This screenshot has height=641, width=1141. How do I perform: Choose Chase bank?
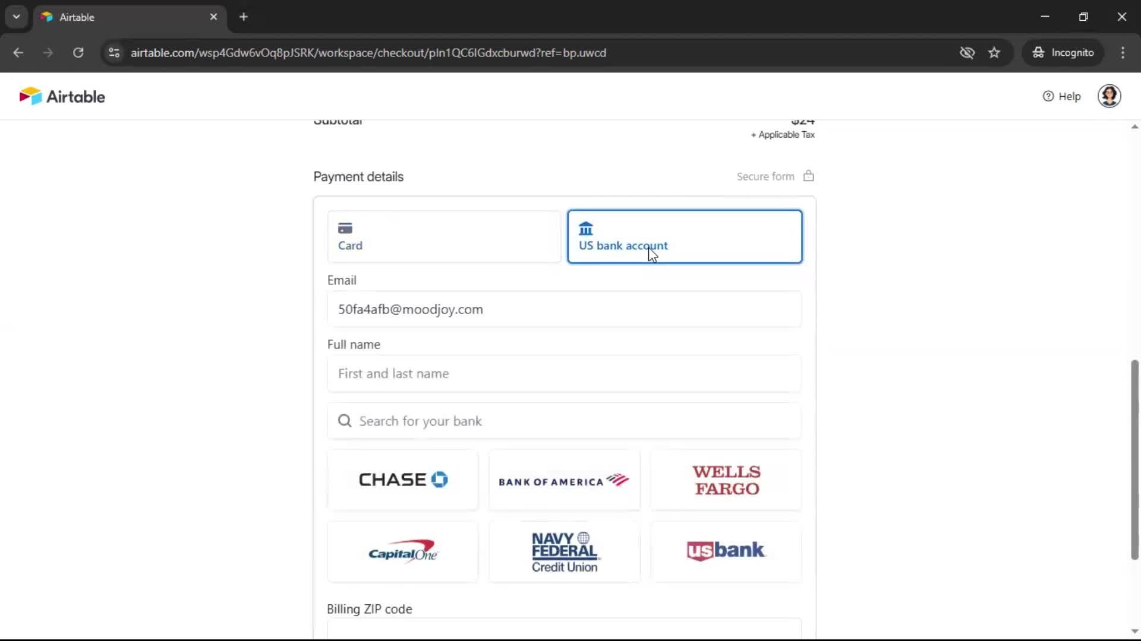tap(402, 480)
